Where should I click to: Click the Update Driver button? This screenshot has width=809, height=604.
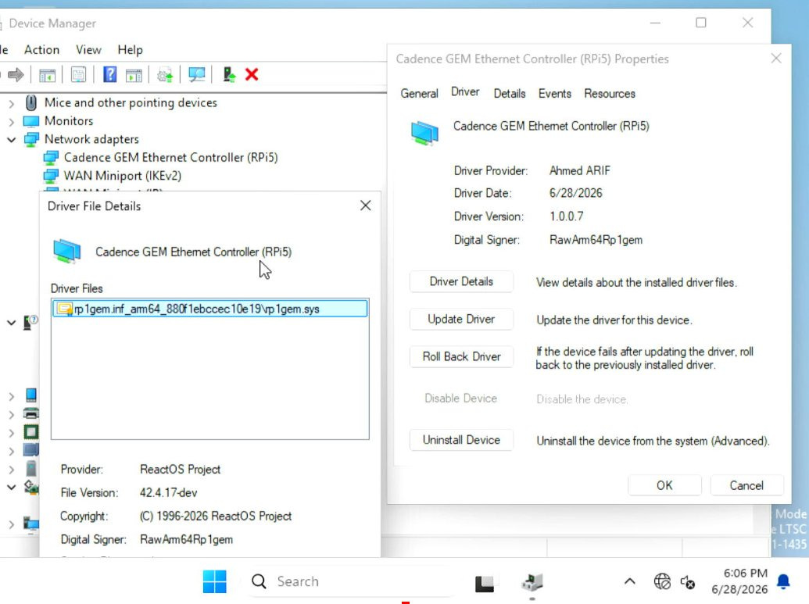(461, 320)
